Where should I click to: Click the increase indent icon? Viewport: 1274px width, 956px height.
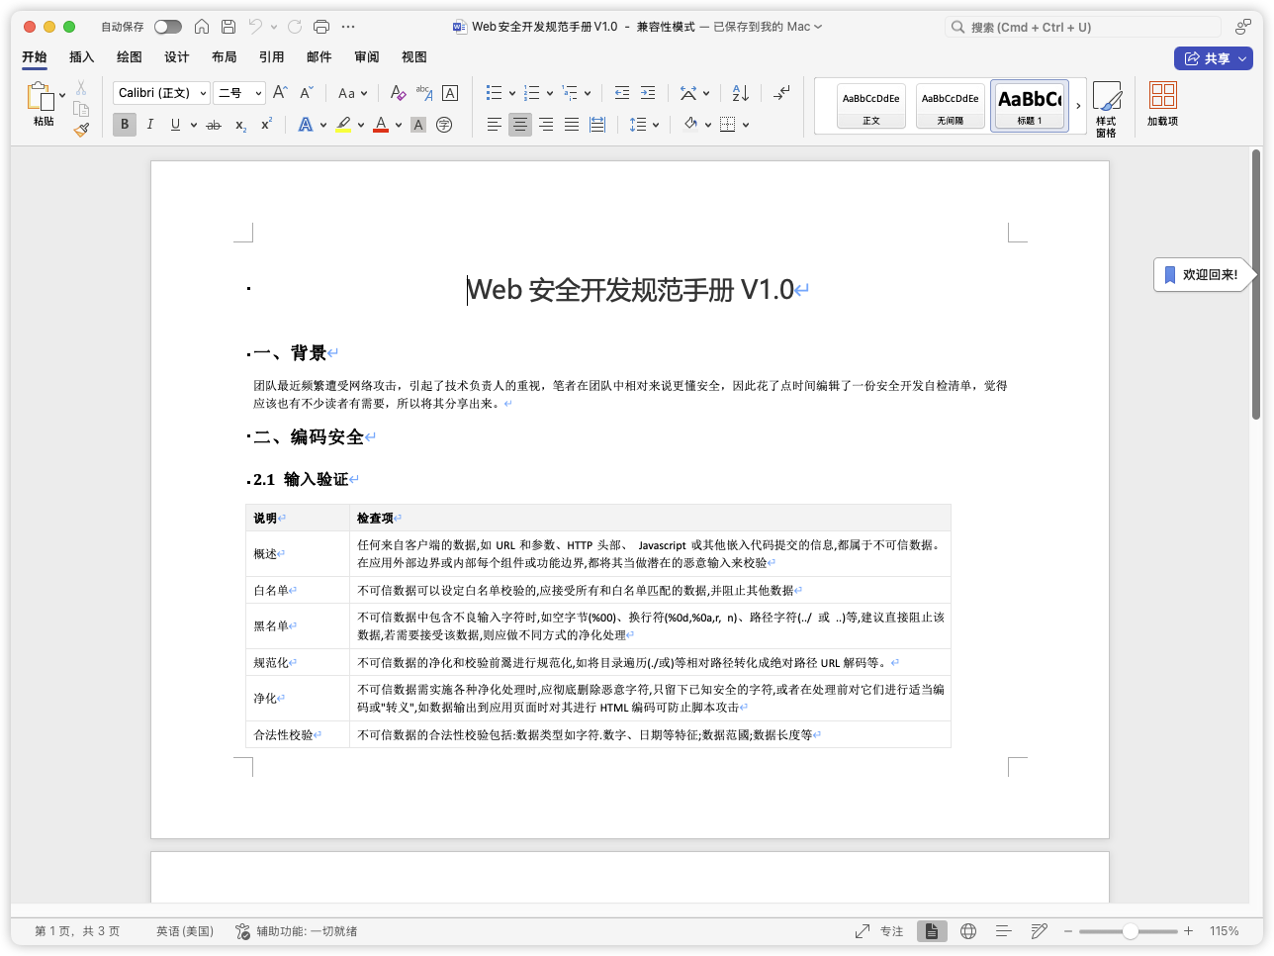(x=648, y=92)
